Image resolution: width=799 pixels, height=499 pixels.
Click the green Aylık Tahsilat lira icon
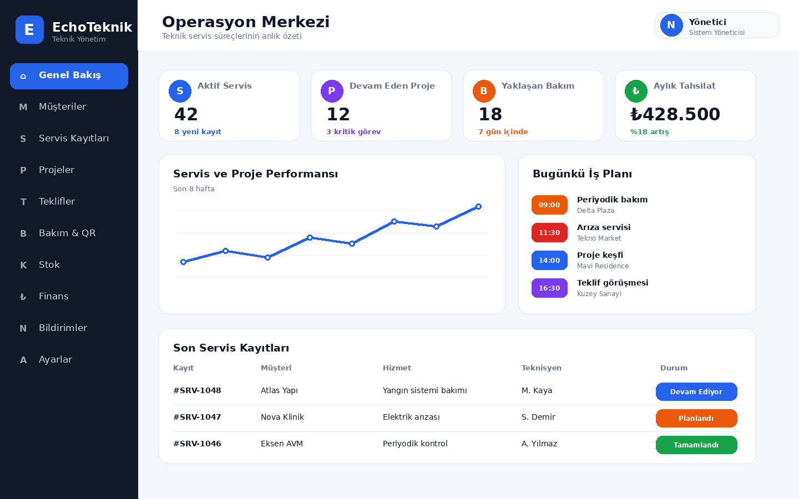(636, 91)
